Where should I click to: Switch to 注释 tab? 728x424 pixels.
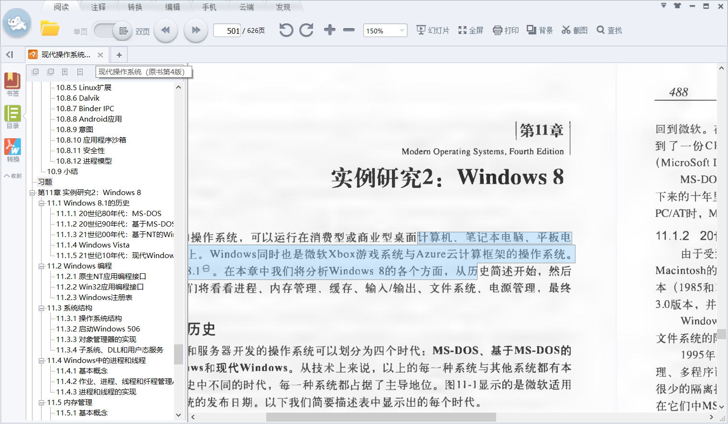pos(98,7)
